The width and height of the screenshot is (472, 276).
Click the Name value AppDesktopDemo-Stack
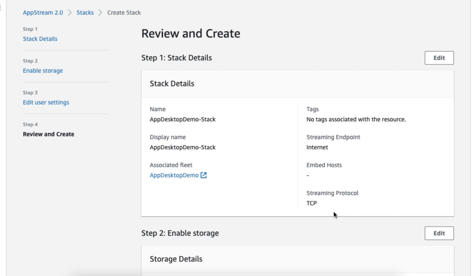[x=183, y=119]
